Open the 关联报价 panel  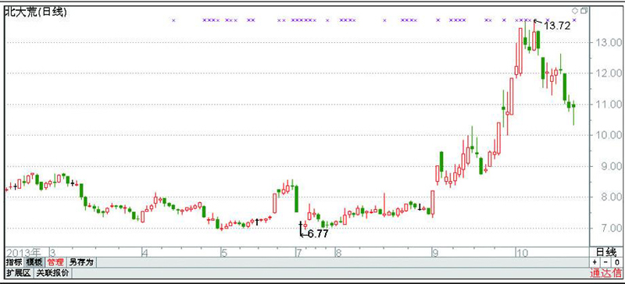(x=53, y=273)
